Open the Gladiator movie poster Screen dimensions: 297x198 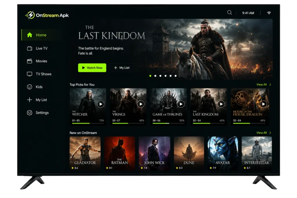pos(85,154)
